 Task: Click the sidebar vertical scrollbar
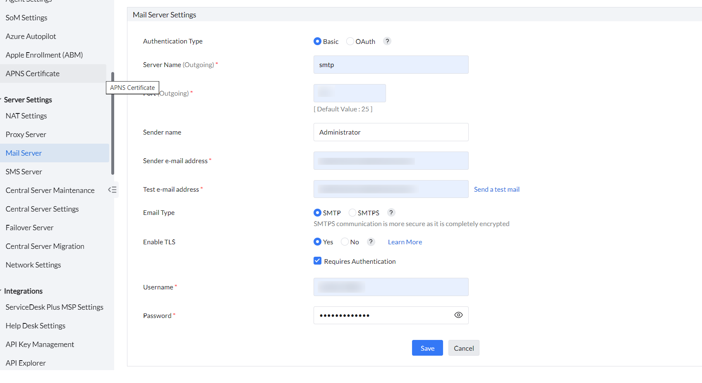(x=113, y=124)
